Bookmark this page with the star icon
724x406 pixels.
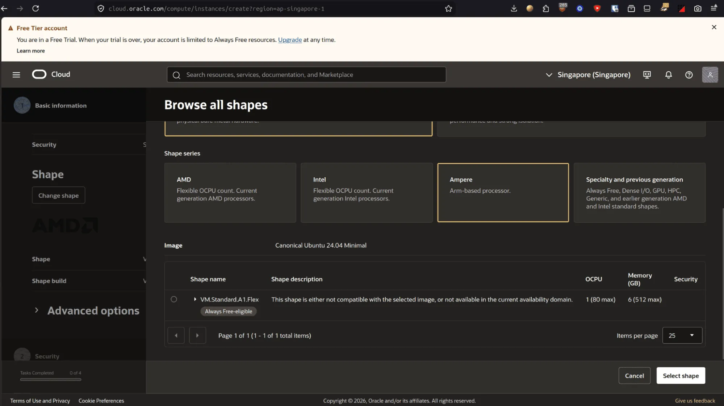point(448,8)
